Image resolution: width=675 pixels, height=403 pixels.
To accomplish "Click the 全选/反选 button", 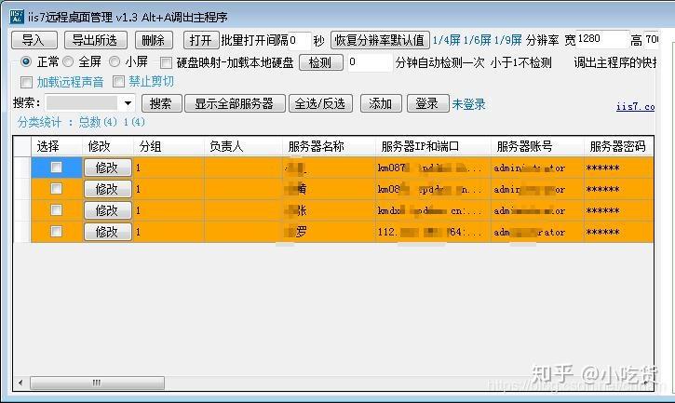I will click(x=320, y=103).
